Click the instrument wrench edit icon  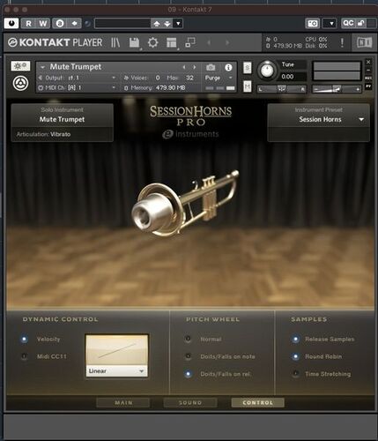click(20, 66)
